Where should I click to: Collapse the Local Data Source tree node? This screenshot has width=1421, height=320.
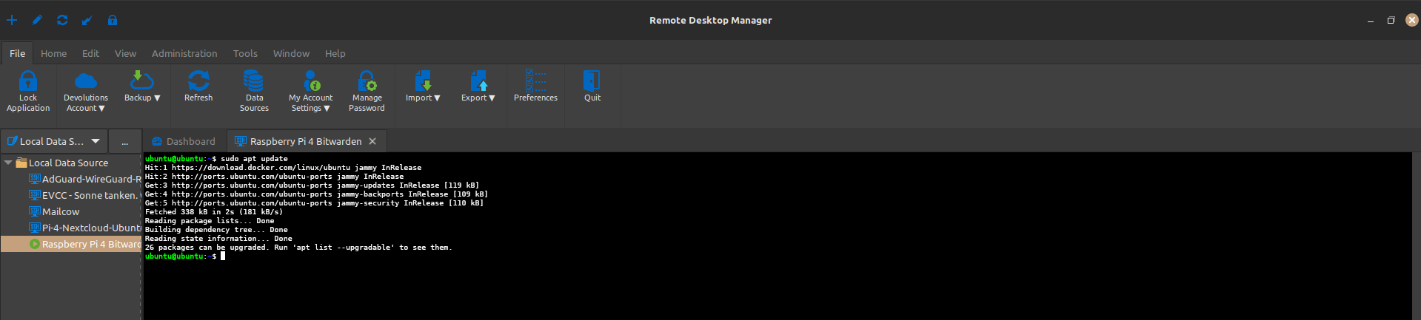click(8, 163)
